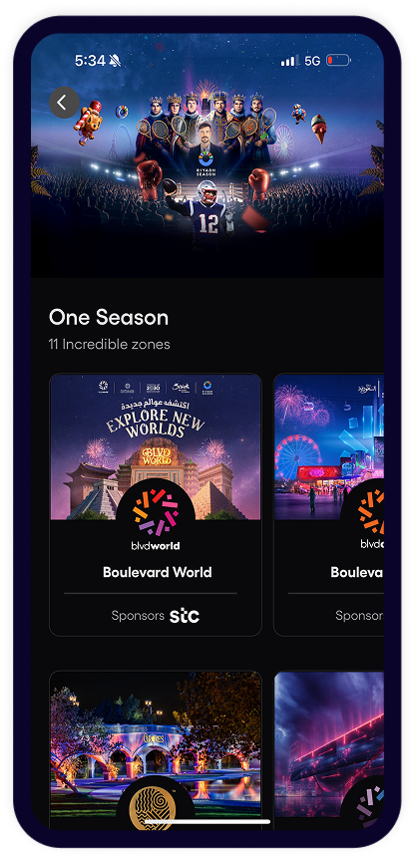Open the Explore New Worlds card image
Viewport: 415px width, 859px height.
coord(156,447)
